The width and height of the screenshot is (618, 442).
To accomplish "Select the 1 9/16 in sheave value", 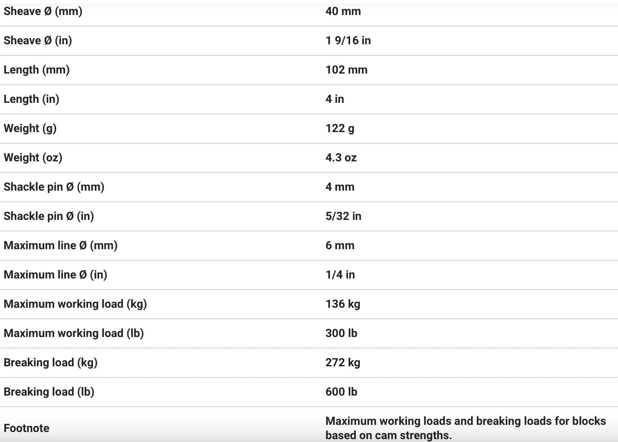I will click(348, 41).
